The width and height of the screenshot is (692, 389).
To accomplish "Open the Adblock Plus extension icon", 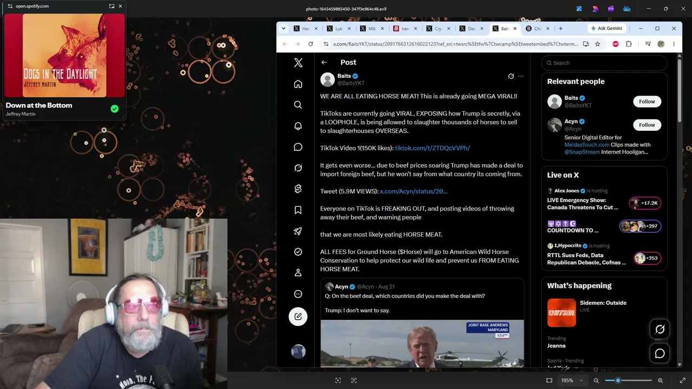I will point(615,44).
